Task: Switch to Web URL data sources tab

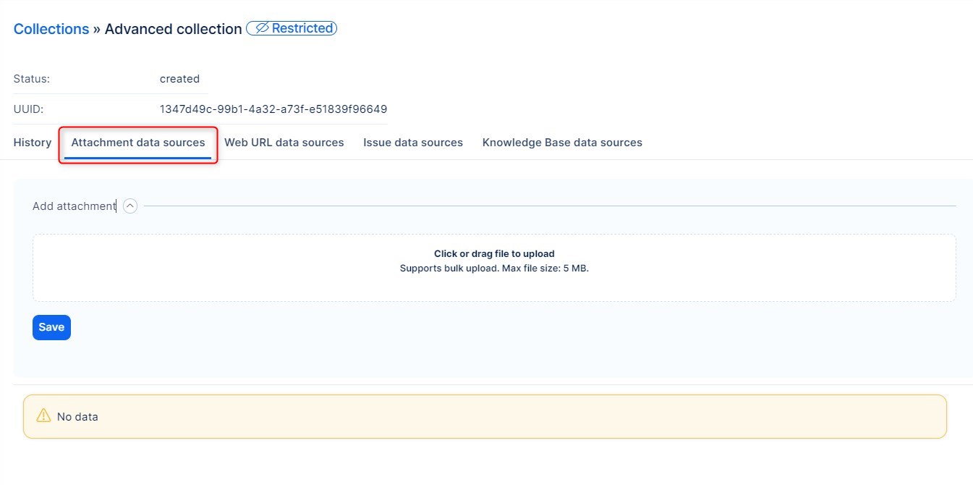Action: tap(284, 143)
